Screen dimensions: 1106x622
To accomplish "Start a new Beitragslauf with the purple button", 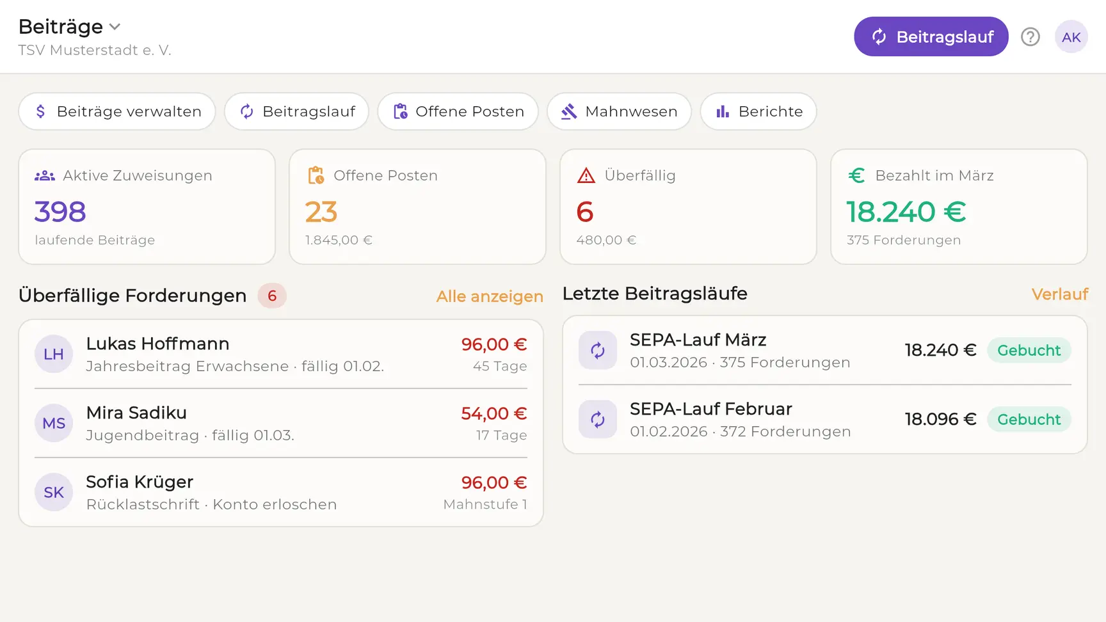I will coord(931,36).
